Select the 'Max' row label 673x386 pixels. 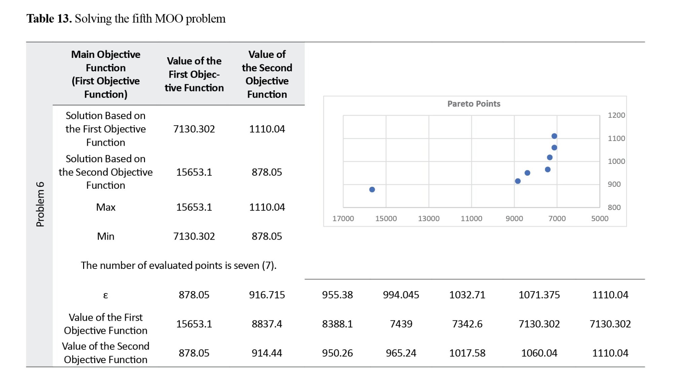click(106, 207)
